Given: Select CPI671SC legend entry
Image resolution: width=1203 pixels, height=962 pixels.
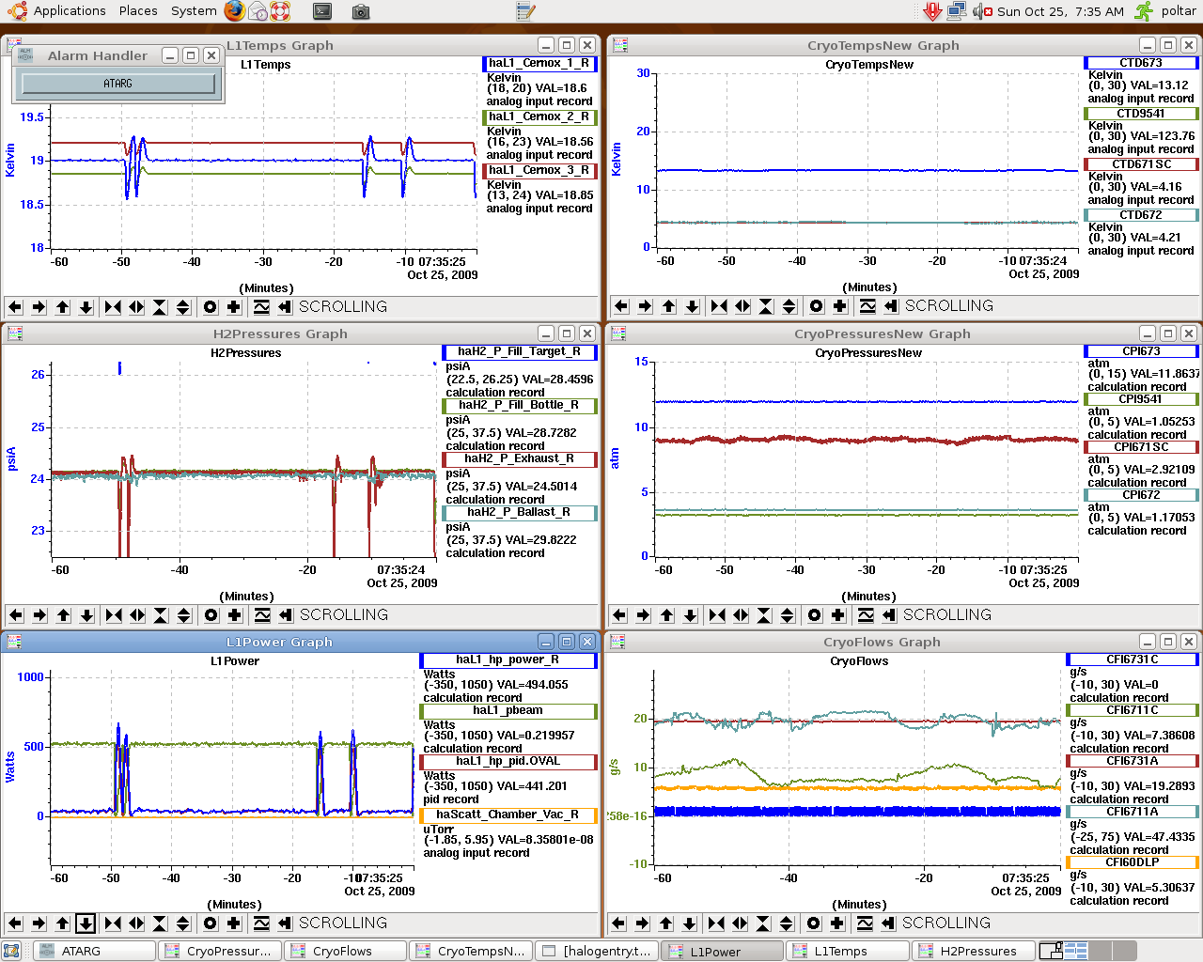Looking at the screenshot, I should click(1141, 447).
